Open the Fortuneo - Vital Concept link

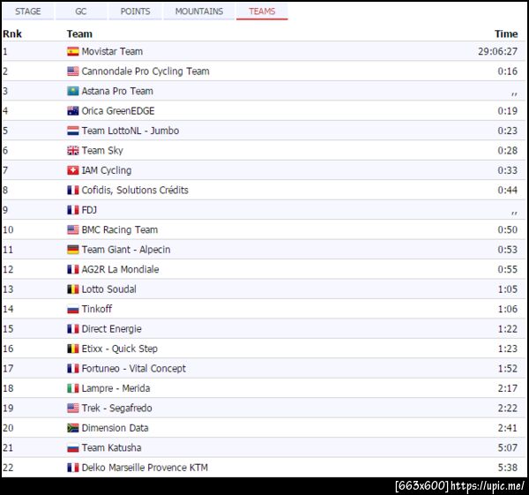click(x=134, y=368)
